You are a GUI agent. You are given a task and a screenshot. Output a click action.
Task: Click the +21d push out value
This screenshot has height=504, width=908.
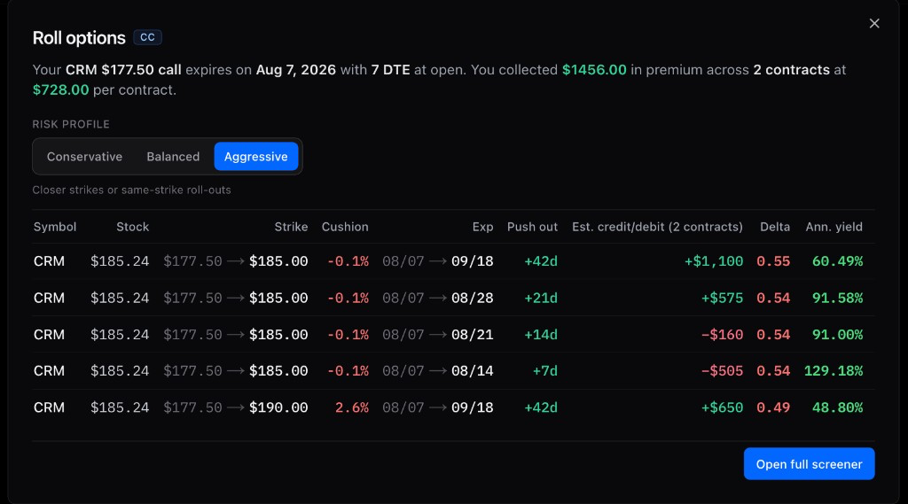click(541, 298)
